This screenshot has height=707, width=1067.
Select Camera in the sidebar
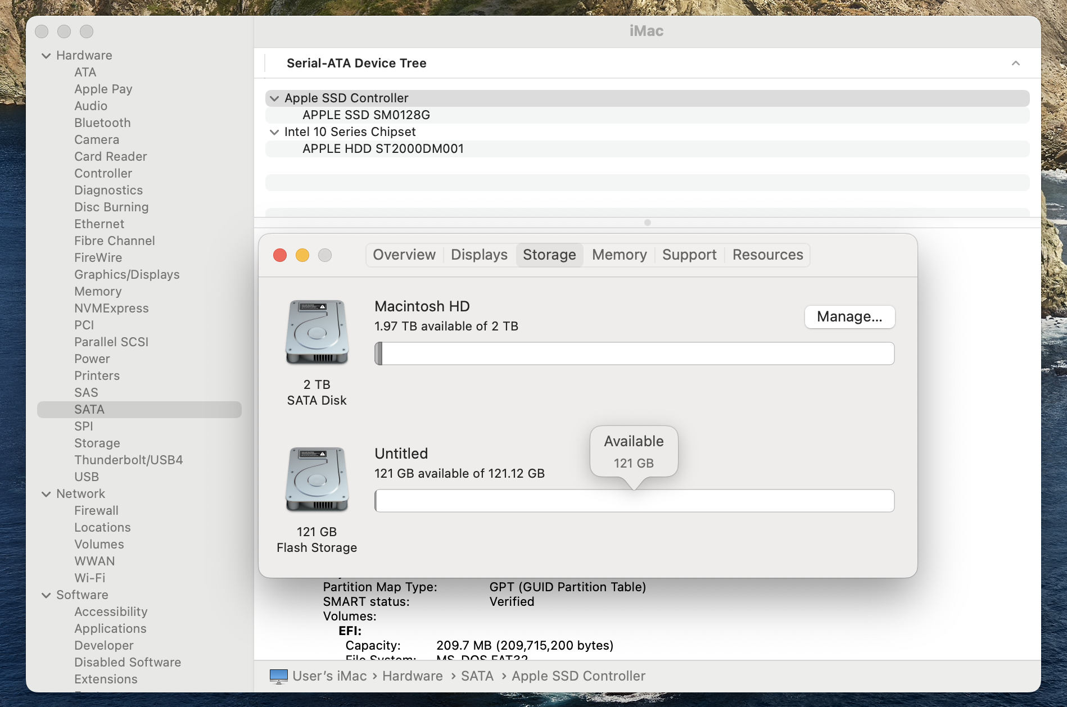point(97,140)
